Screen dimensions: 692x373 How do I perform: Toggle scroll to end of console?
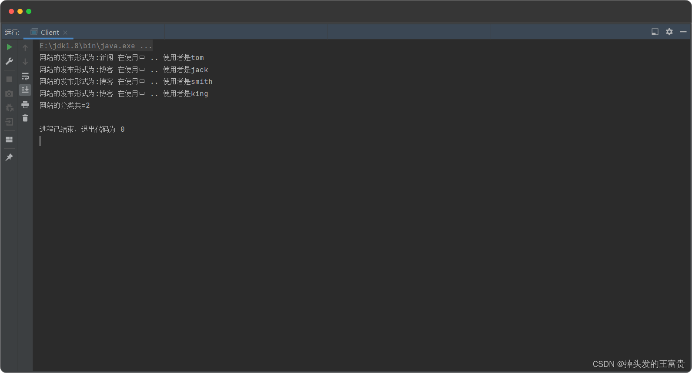[x=25, y=90]
